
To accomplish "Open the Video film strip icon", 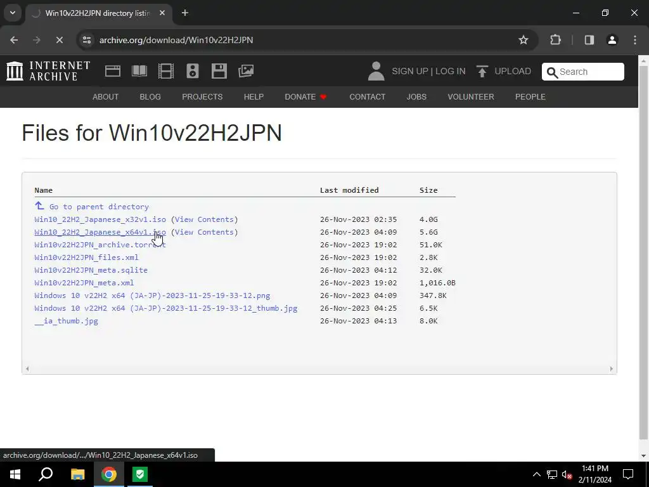I will click(x=165, y=71).
